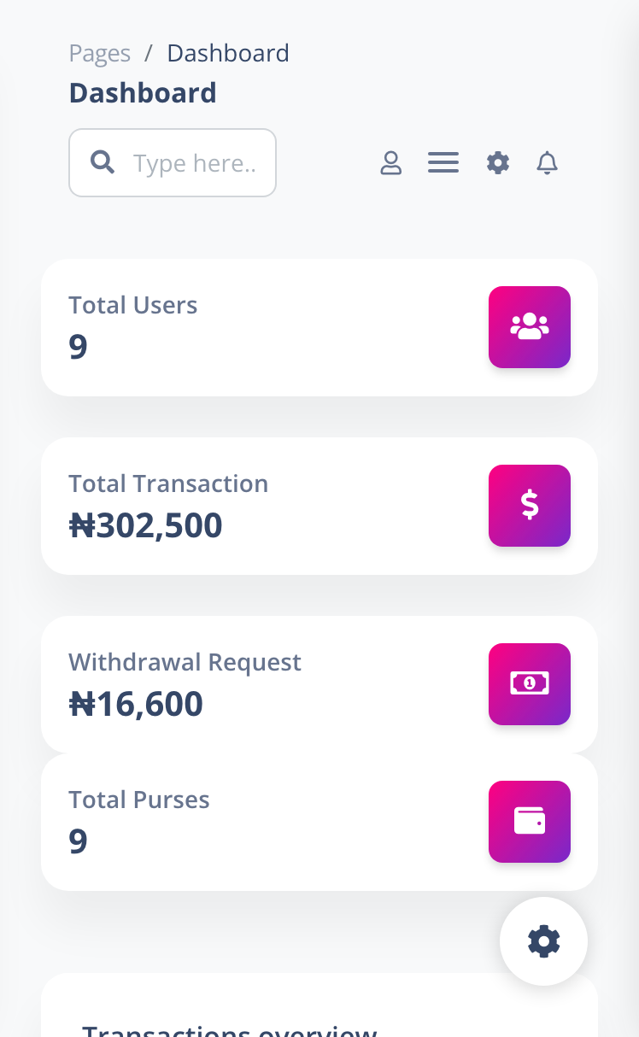Click the Total Users group icon
Screen dimensions: 639x1037
[530, 327]
